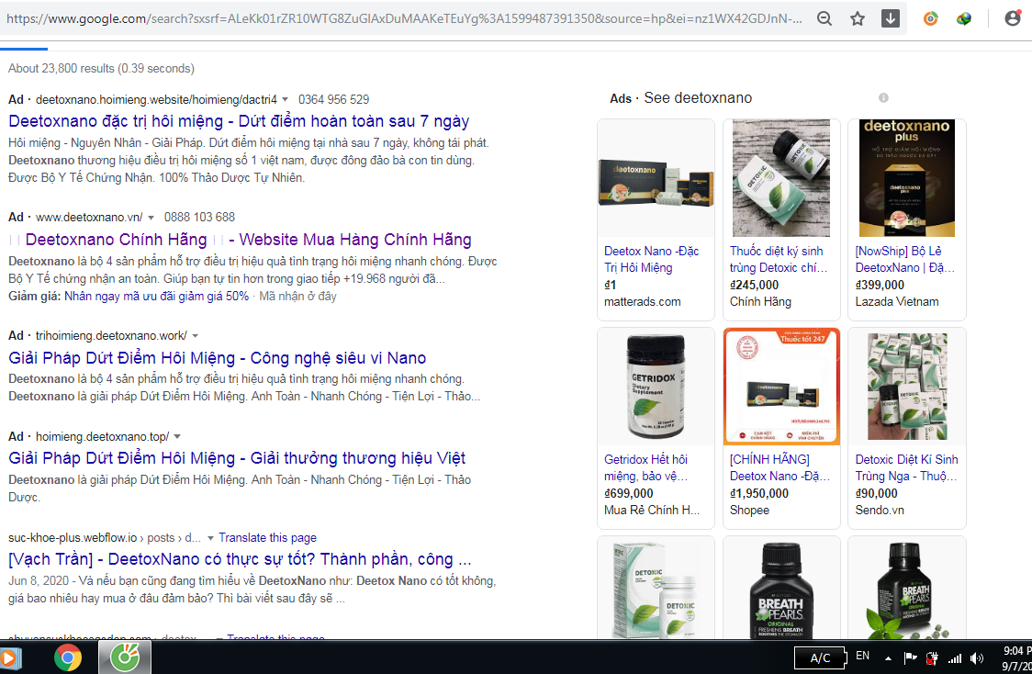This screenshot has height=674, width=1032.
Task: Click 'Translate this page' for suc-khoe-plus result
Action: click(267, 538)
